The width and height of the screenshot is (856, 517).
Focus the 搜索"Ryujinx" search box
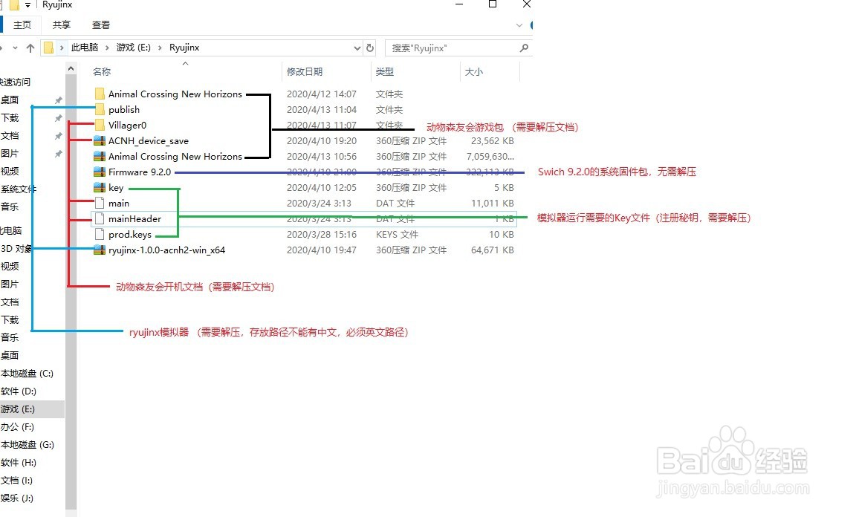[452, 48]
